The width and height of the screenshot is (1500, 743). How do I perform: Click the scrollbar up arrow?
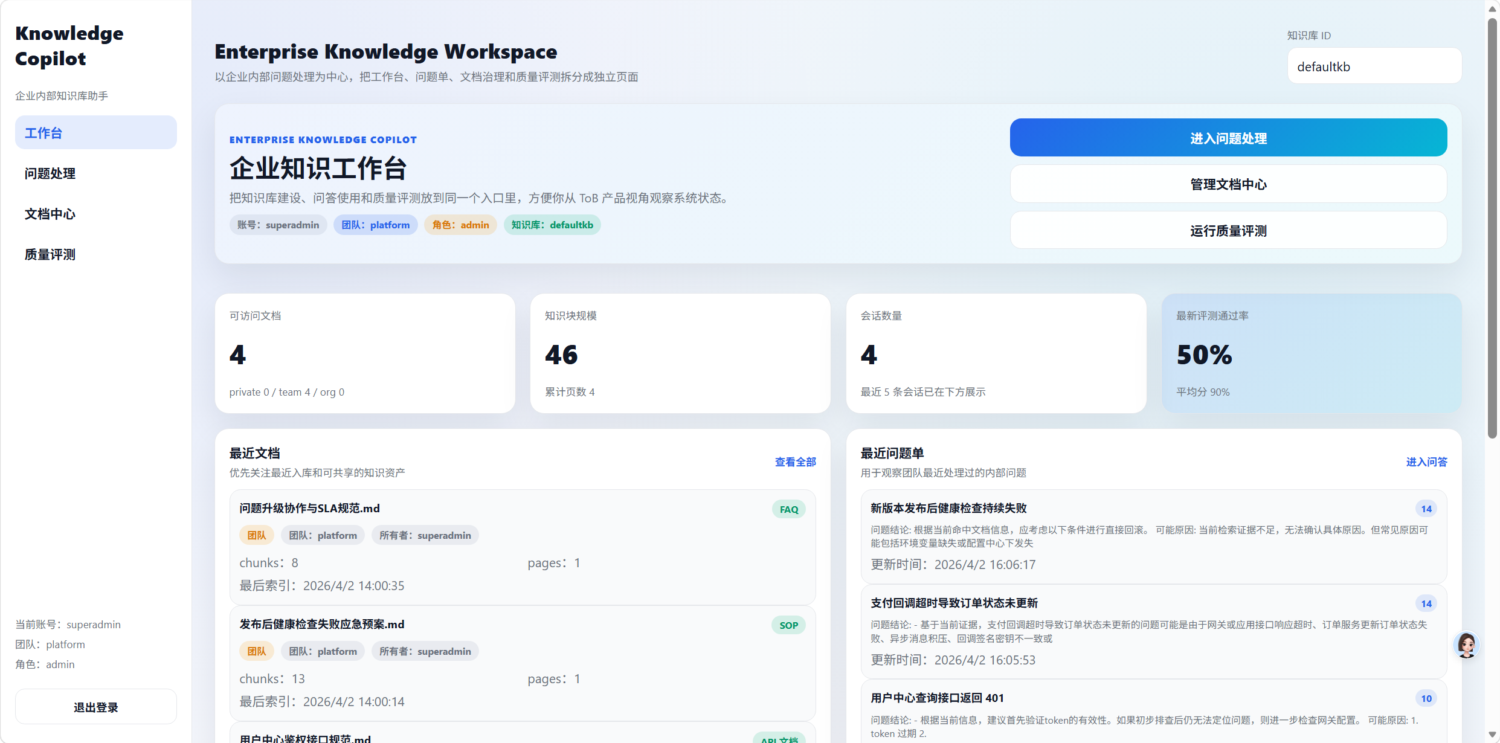1492,8
